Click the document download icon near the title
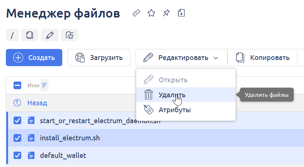Viewport: 304px width, 167px height. [181, 14]
